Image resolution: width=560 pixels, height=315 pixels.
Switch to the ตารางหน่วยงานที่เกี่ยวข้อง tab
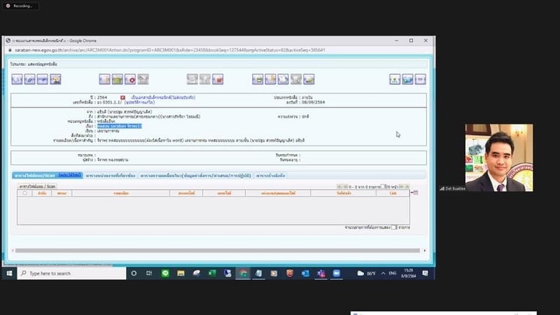coord(111,175)
